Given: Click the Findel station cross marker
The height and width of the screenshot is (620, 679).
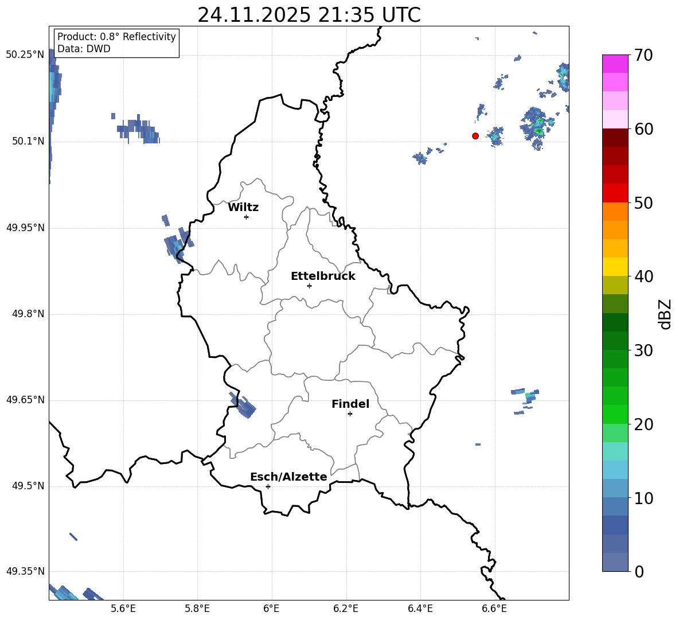Looking at the screenshot, I should click(x=350, y=414).
